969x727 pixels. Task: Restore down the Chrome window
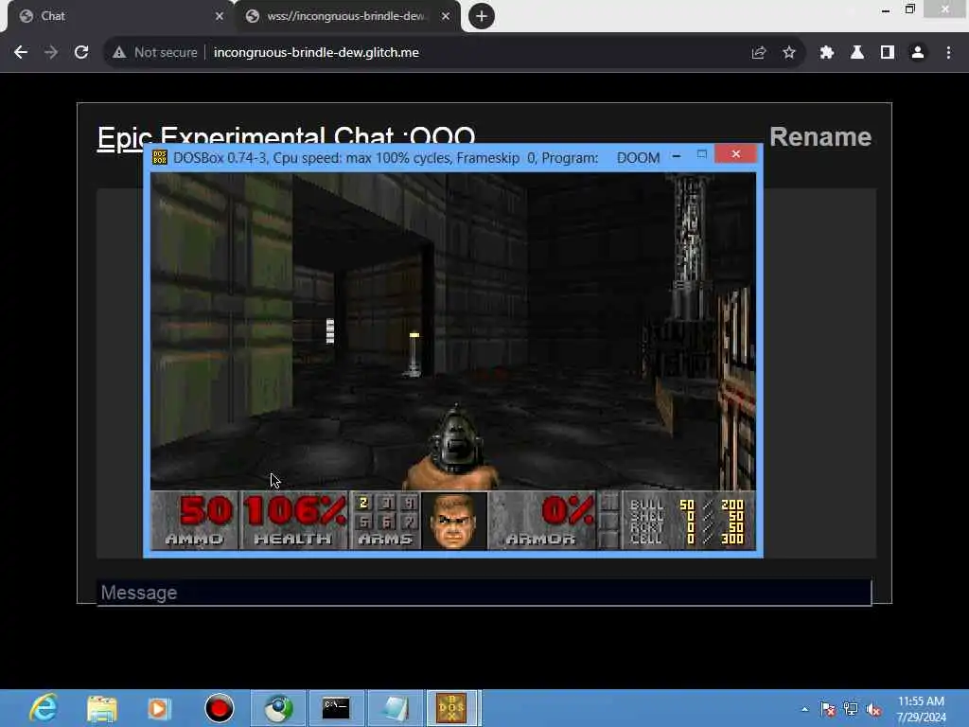tap(910, 9)
